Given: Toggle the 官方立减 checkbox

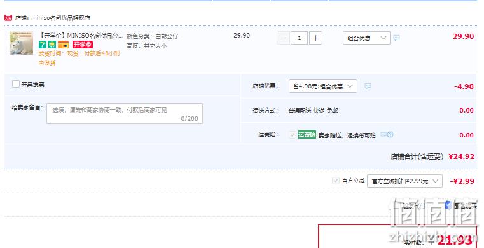Looking at the screenshot, I should (336, 181).
